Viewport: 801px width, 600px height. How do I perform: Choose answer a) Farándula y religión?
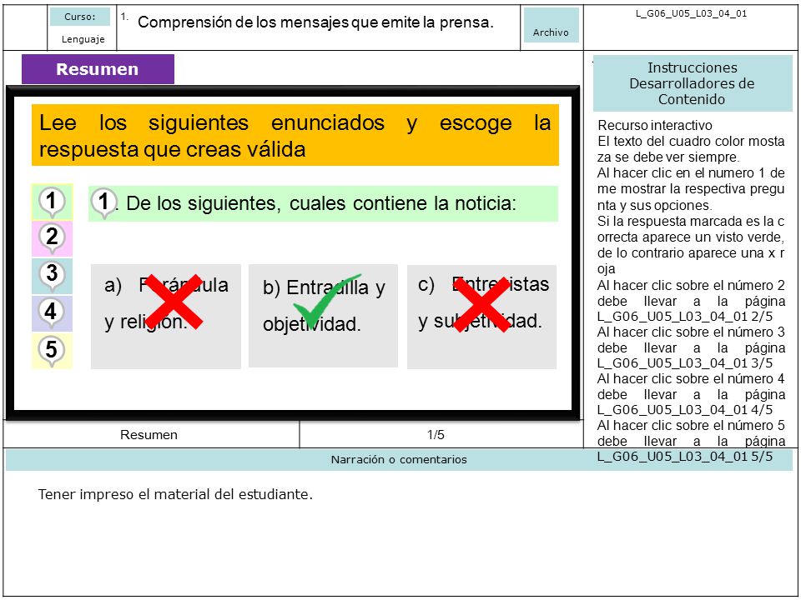click(165, 317)
